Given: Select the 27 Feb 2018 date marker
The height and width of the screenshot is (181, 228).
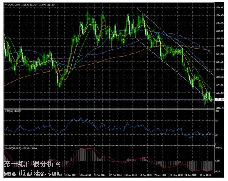Looking at the screenshot, I should click(x=115, y=175).
